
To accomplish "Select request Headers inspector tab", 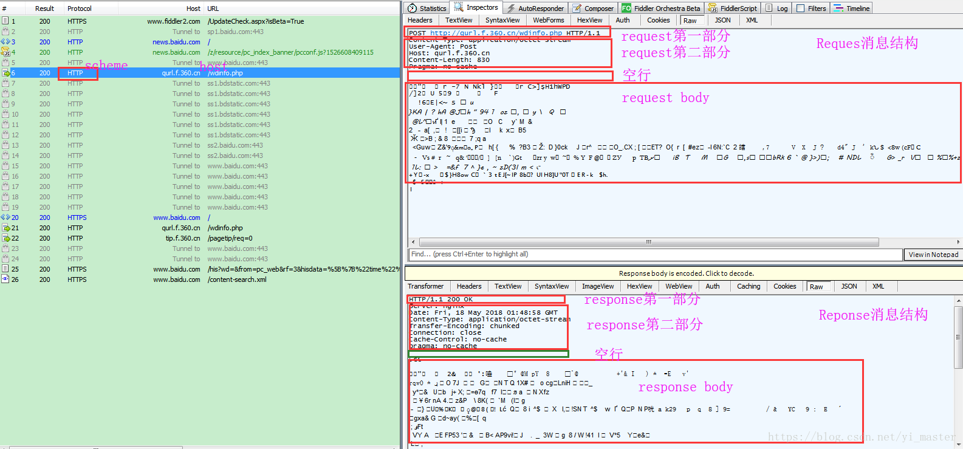I will (420, 20).
